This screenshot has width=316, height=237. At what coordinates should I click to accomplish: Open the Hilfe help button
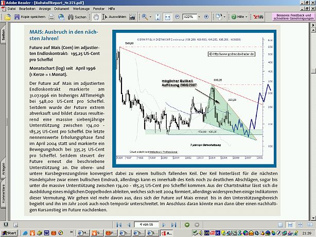coord(238,17)
